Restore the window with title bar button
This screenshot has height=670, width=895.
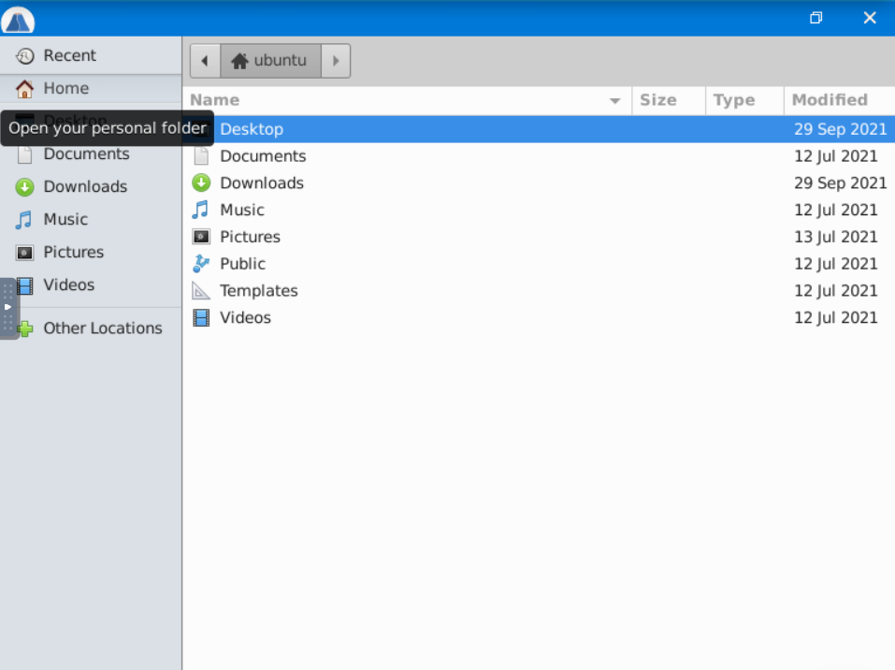pos(816,18)
